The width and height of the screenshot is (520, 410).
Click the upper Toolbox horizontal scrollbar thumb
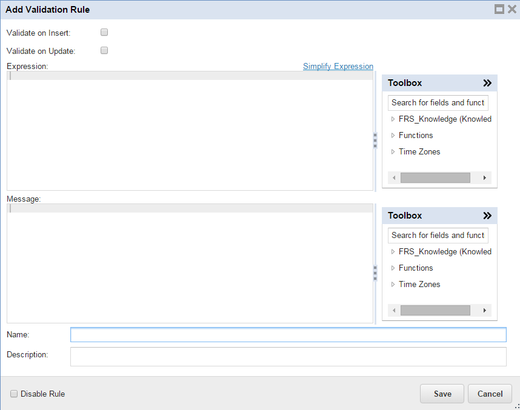pos(435,178)
